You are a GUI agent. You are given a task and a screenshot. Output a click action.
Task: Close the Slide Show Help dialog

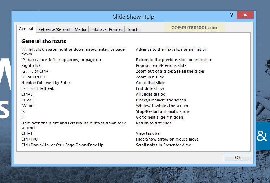pos(245,15)
